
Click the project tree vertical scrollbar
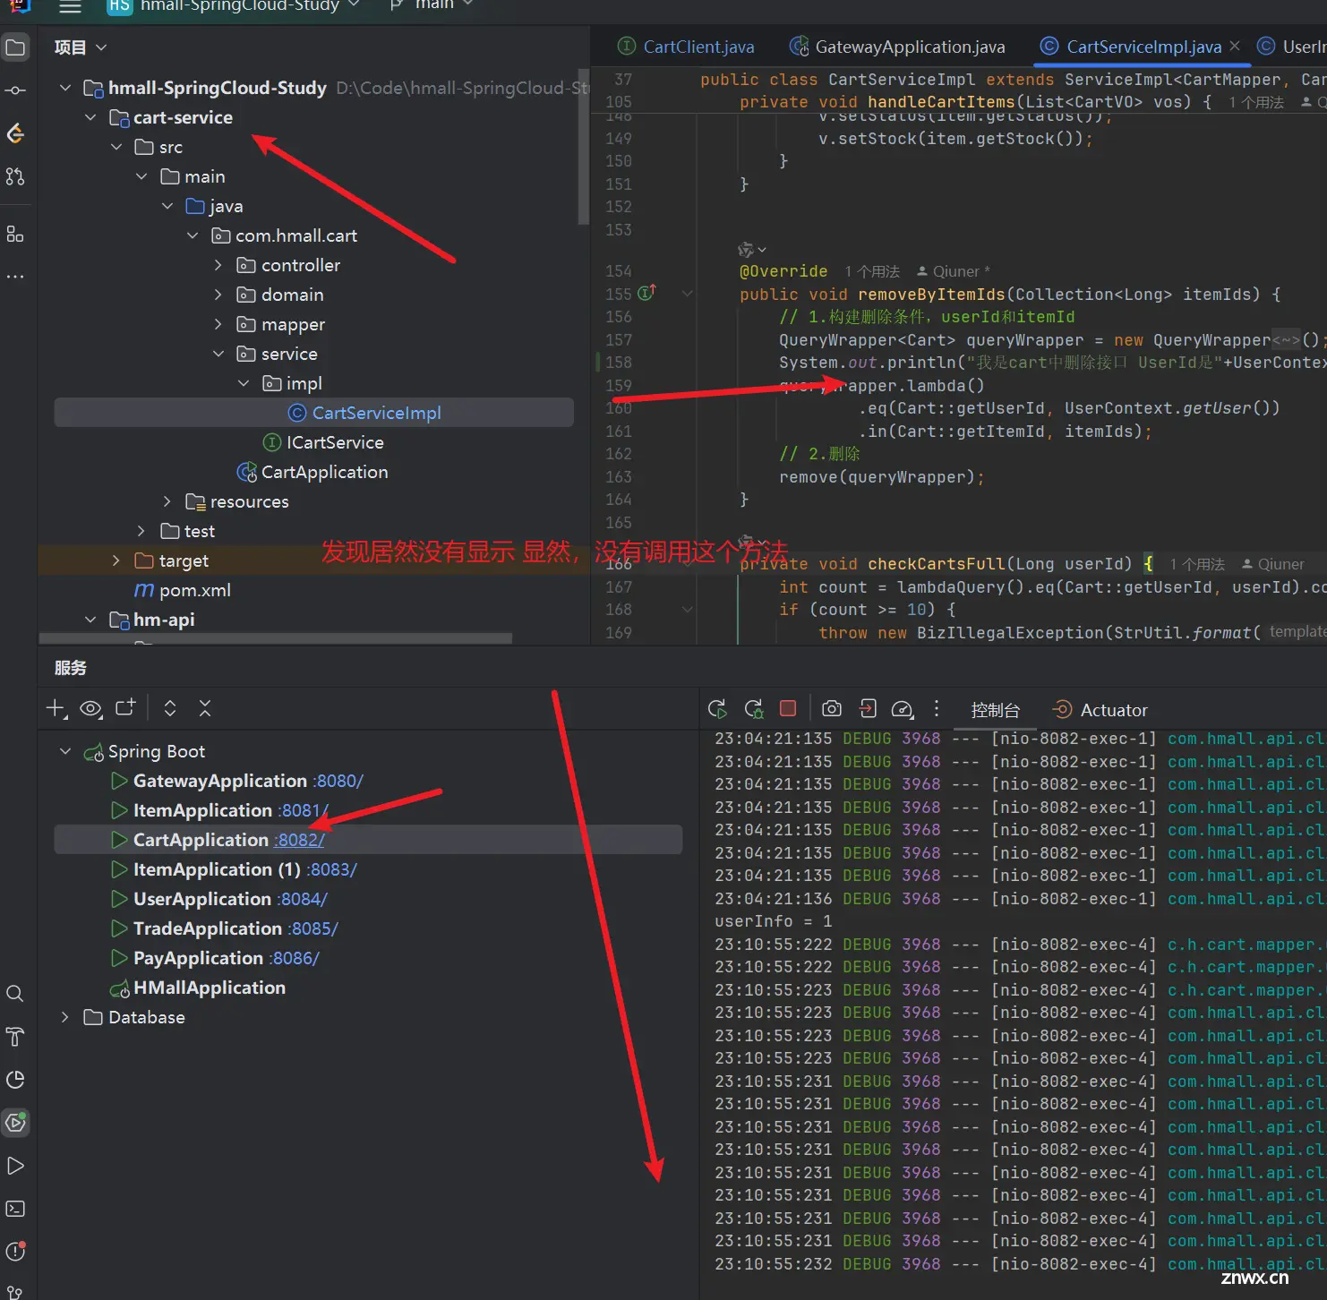[584, 146]
